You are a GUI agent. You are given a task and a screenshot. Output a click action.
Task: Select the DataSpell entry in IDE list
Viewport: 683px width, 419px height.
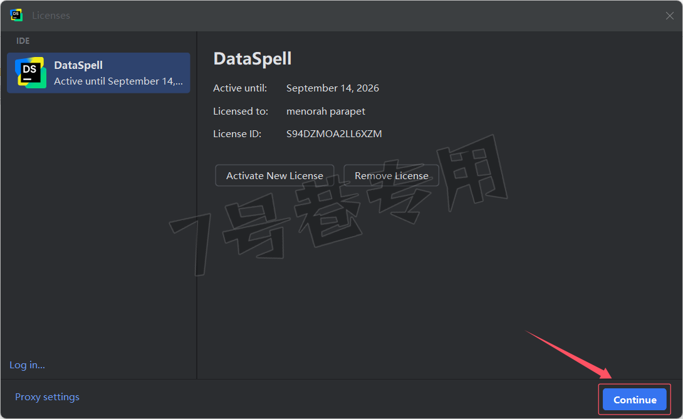(x=98, y=73)
